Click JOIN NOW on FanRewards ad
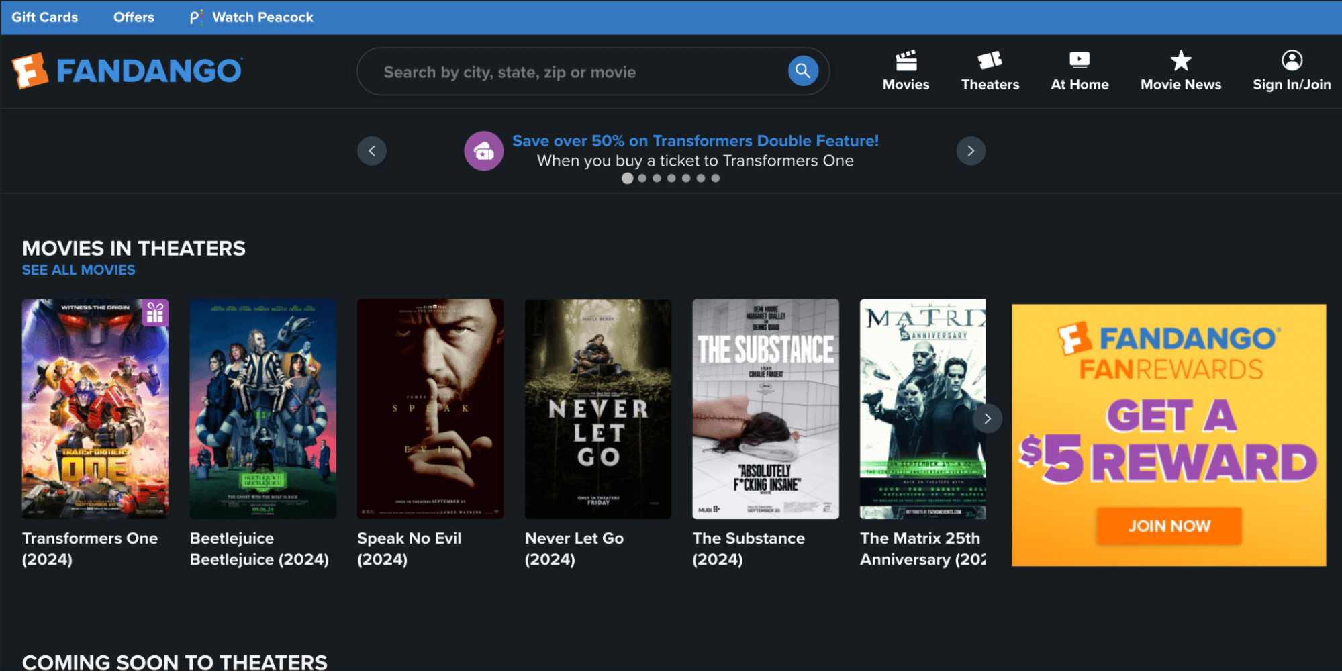Screen dimensions: 1342x672 (1169, 526)
